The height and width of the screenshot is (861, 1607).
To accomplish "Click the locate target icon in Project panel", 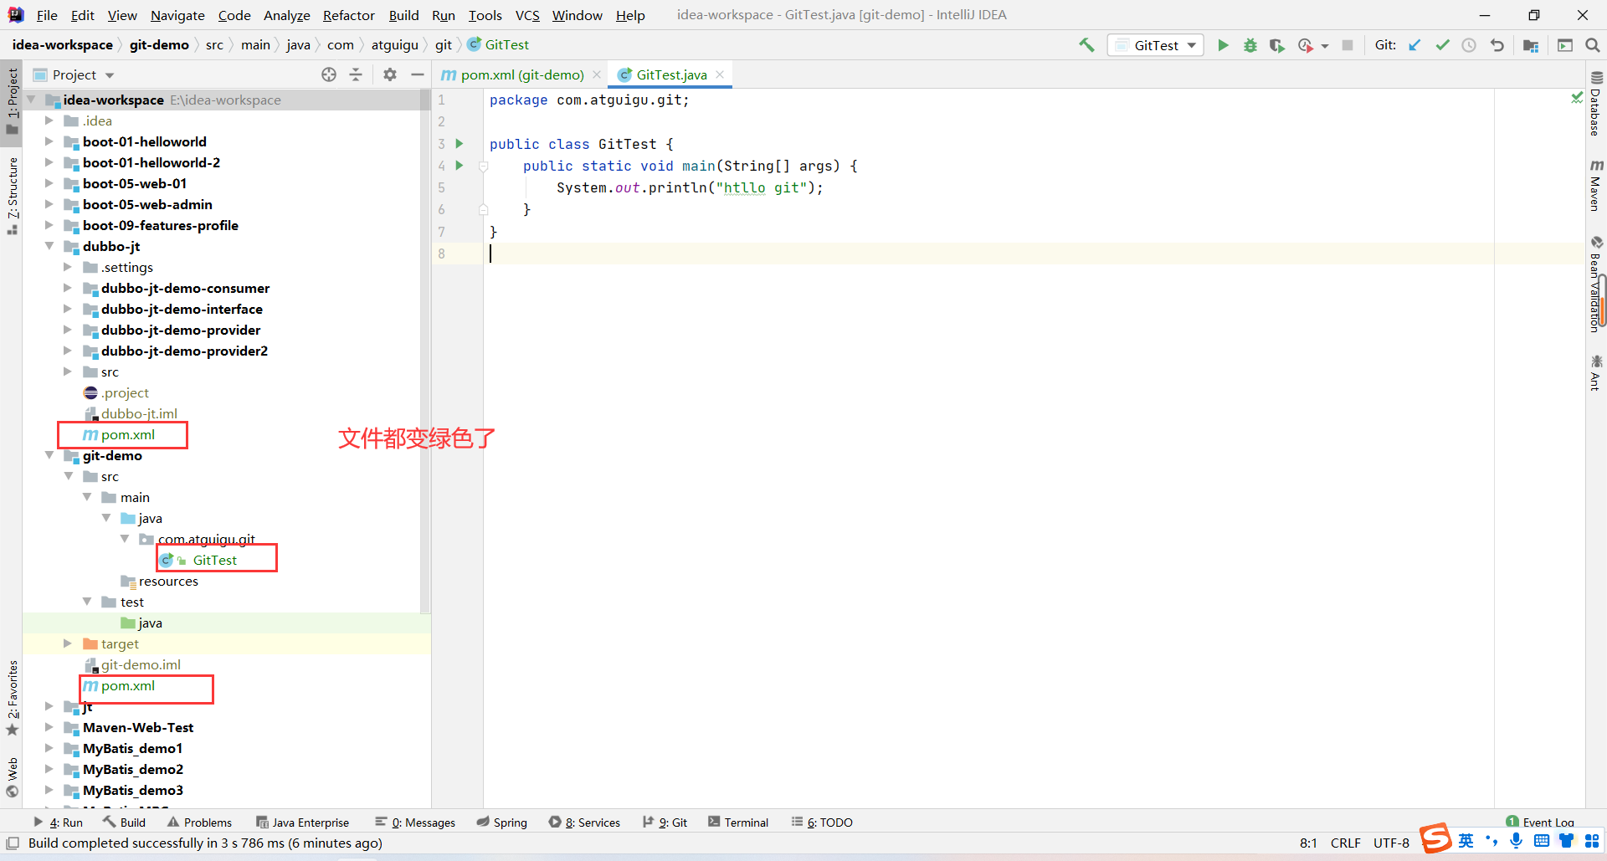I will (329, 74).
